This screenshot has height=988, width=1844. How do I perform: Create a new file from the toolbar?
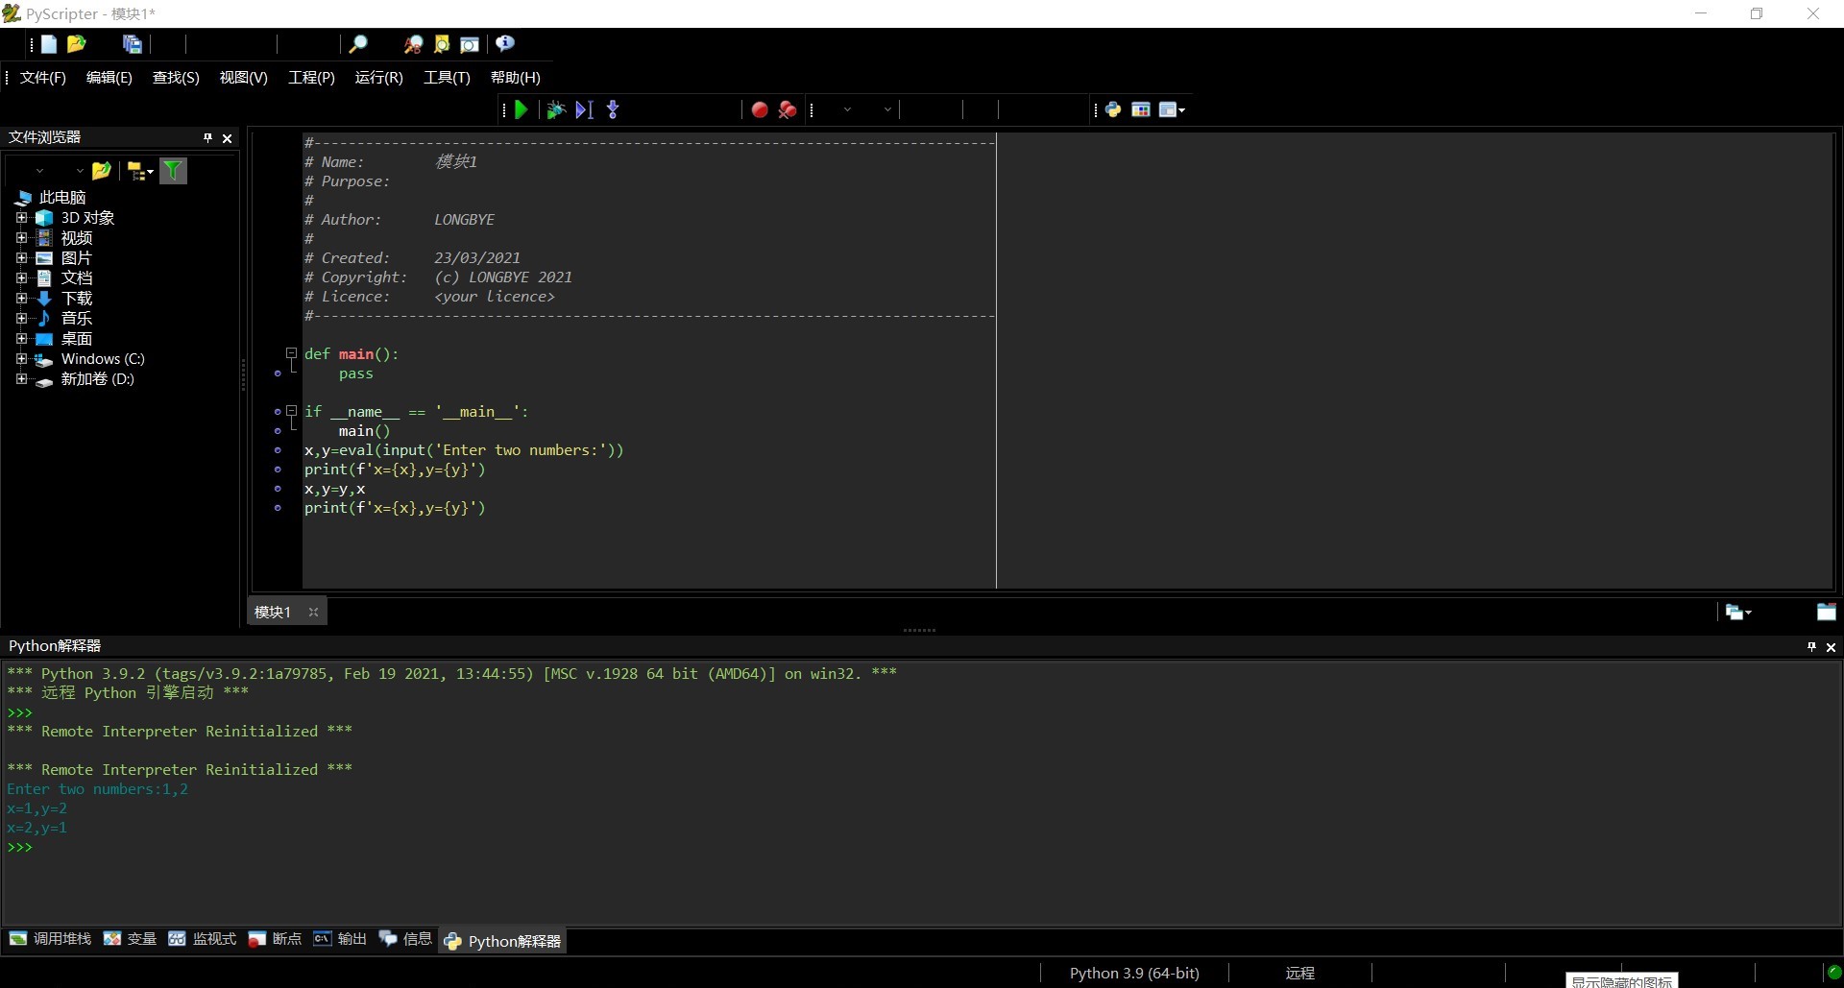click(49, 44)
